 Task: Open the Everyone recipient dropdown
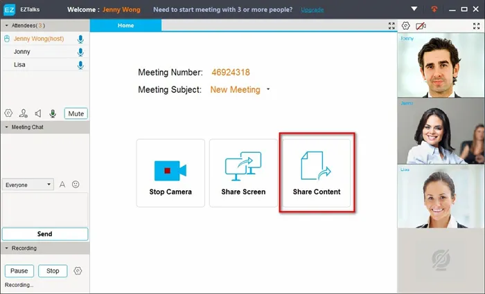28,185
